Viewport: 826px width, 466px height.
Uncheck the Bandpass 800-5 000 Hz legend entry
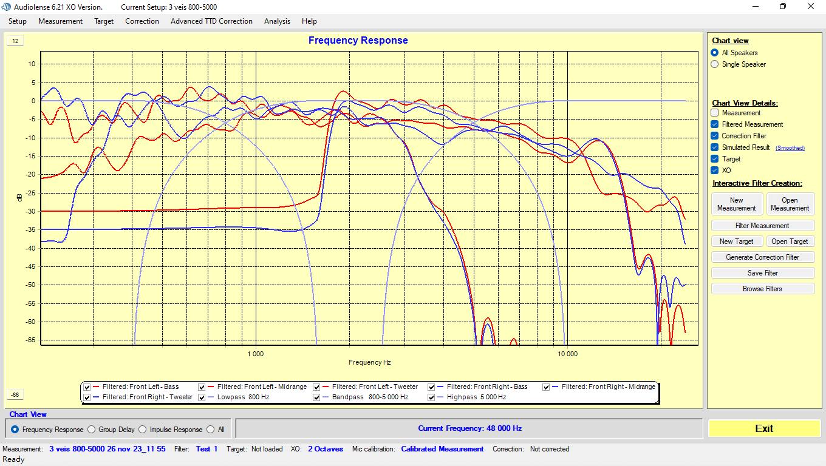[317, 397]
